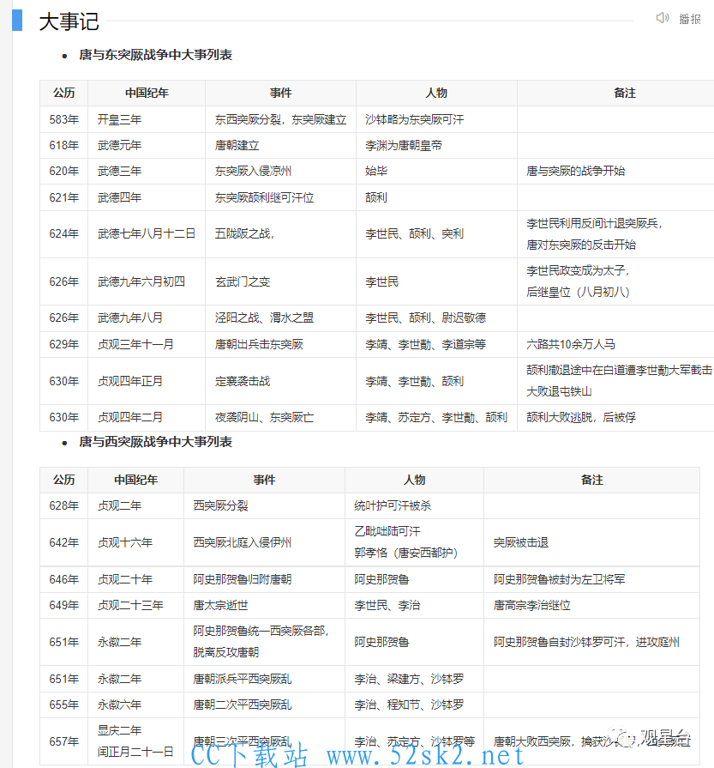
Task: Click 李治、程知节、沙钵罗 people cell
Action: pos(415,705)
